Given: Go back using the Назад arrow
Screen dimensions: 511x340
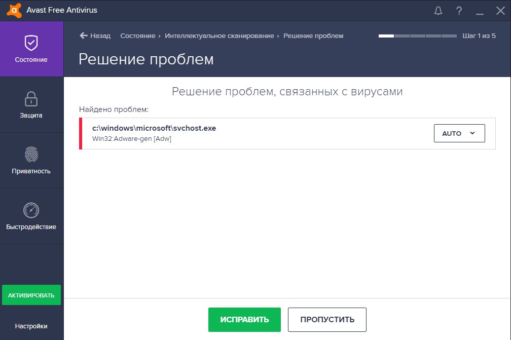Looking at the screenshot, I should [x=95, y=35].
